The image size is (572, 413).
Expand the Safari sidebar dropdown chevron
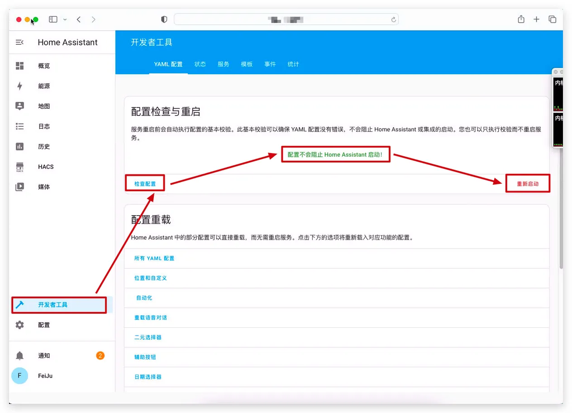pyautogui.click(x=65, y=19)
